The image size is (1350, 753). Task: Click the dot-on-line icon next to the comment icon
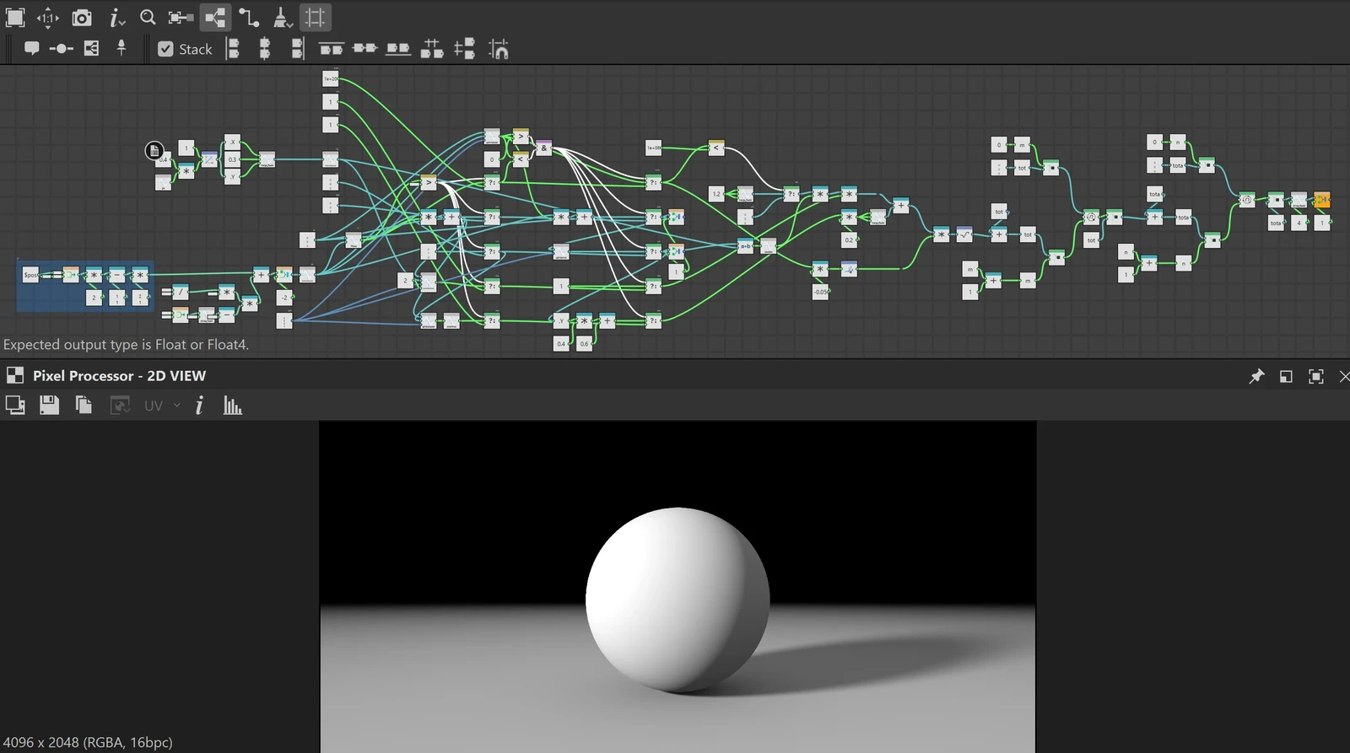click(x=61, y=48)
